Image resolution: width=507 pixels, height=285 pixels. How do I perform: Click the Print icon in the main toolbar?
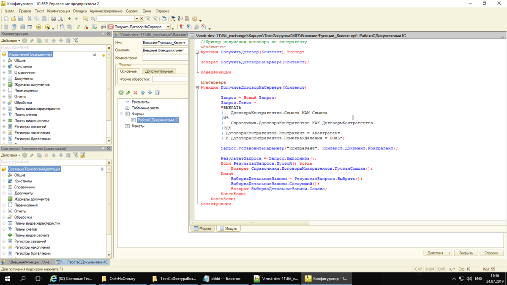53,19
